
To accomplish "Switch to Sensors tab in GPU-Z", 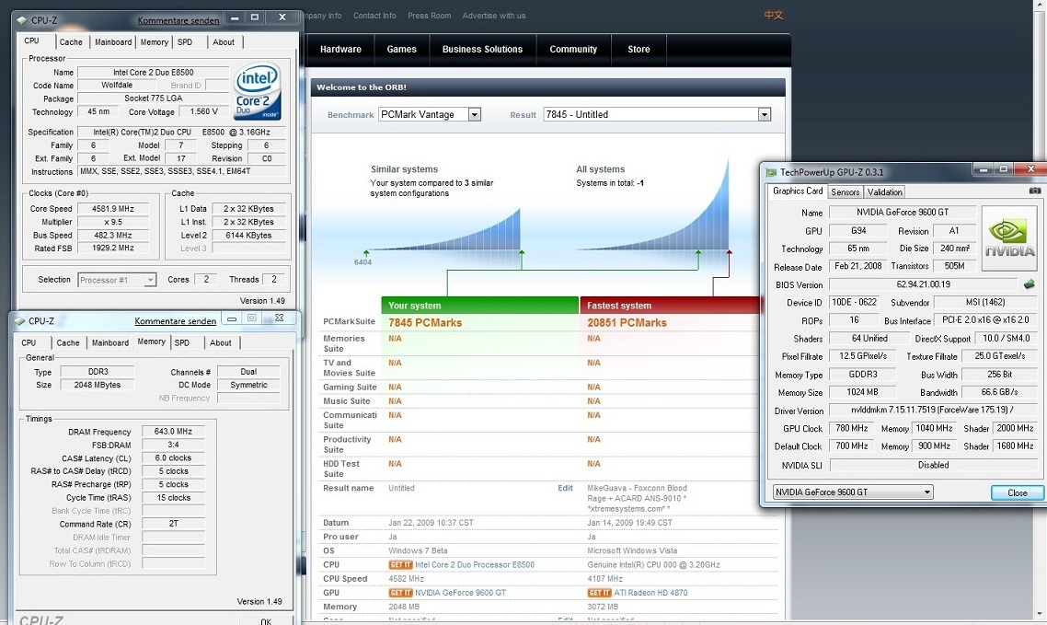I will 846,192.
